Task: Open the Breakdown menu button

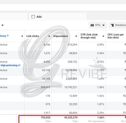Action: point(118,25)
